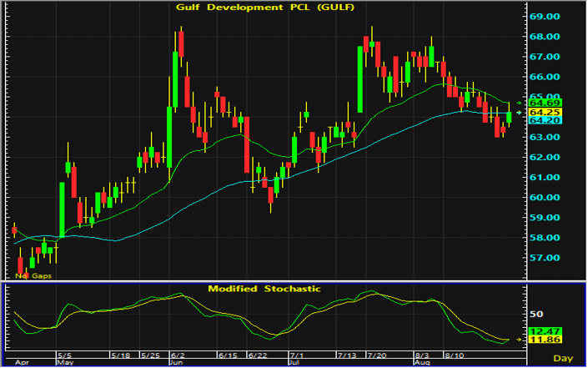Screen dimensions: 588x368
Task: Click the 7/20 date label
Action: coord(377,355)
